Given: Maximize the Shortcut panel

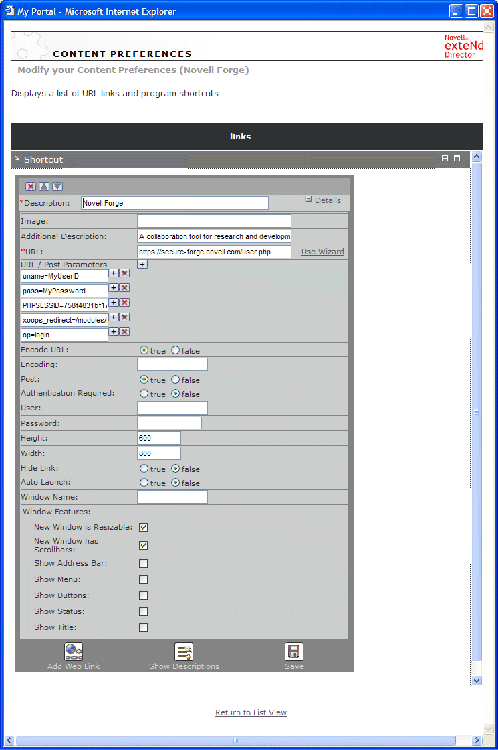Looking at the screenshot, I should (457, 159).
